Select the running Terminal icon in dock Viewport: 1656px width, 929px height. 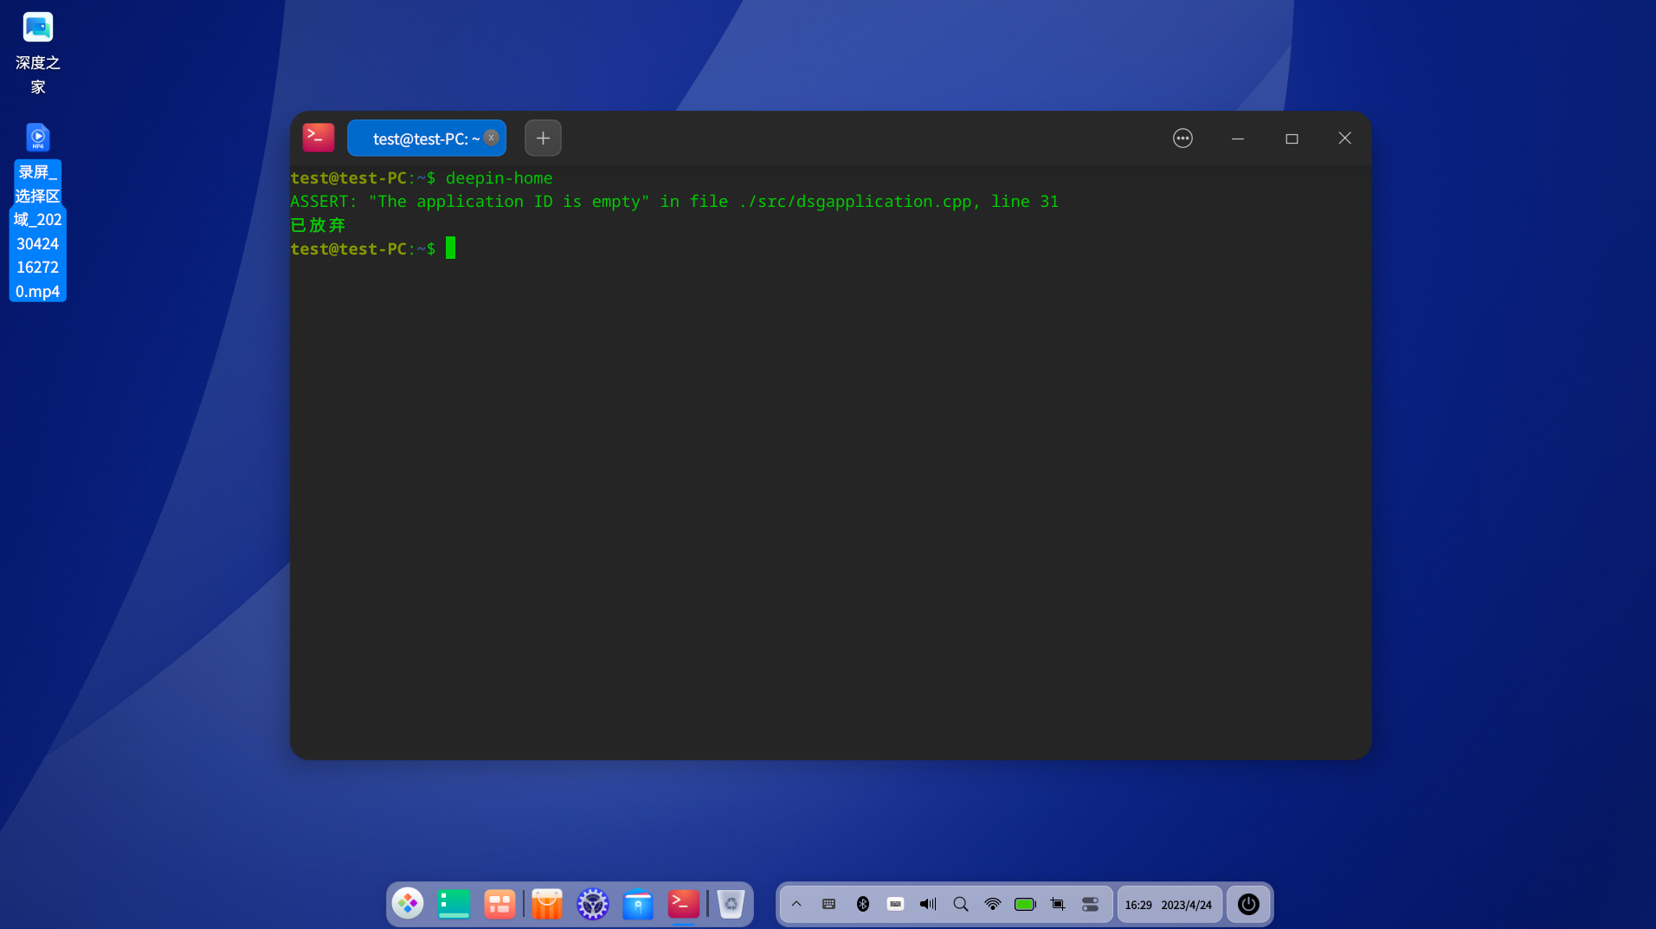click(x=683, y=904)
